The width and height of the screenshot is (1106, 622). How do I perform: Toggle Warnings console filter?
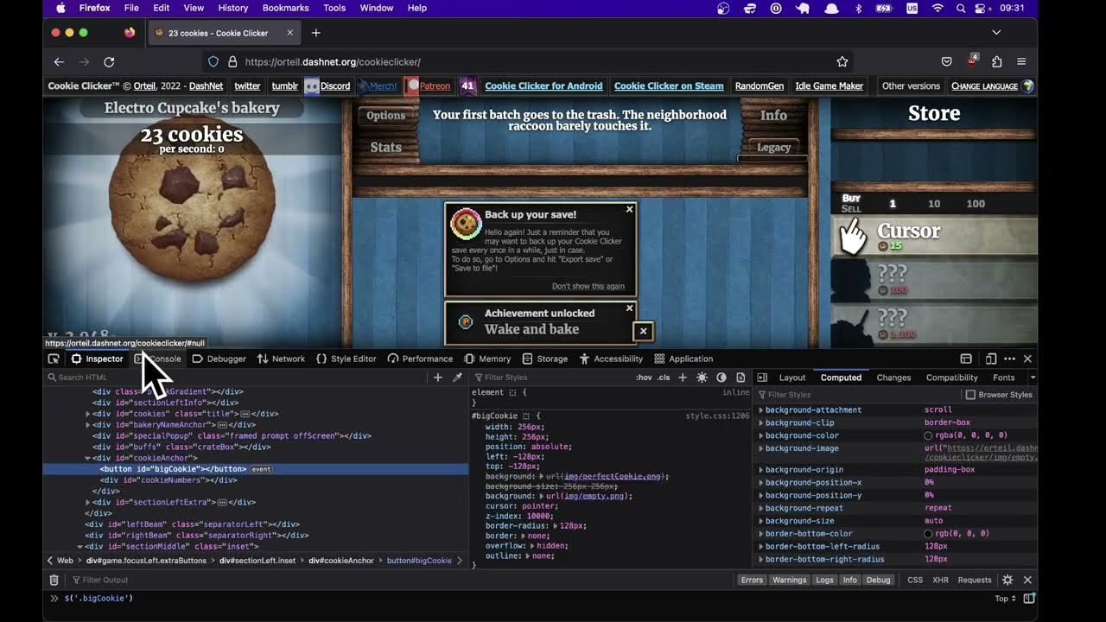789,580
